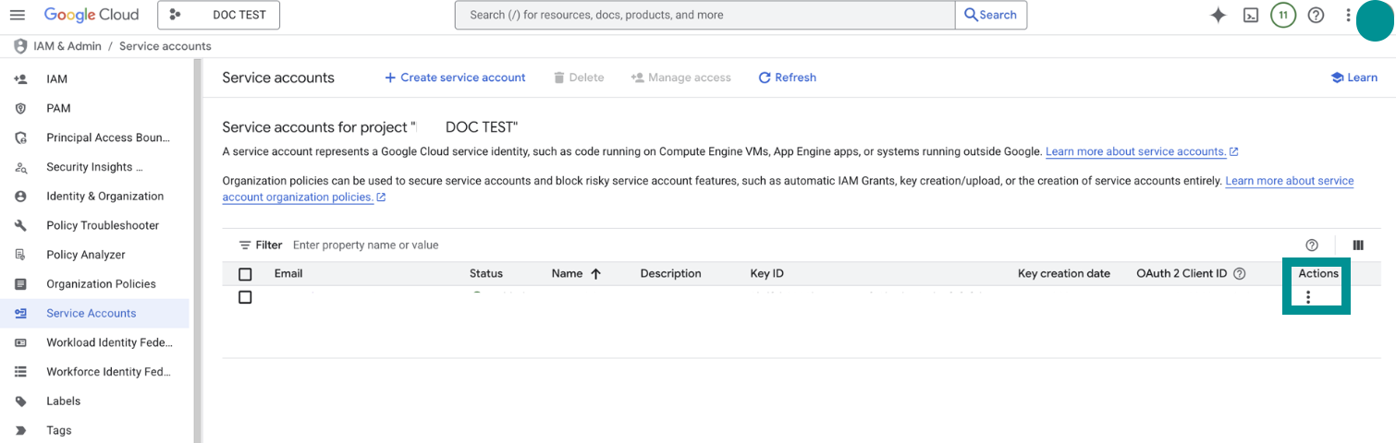Open Learn more about service accounts link
Screen dimensions: 1396x443
[1142, 151]
